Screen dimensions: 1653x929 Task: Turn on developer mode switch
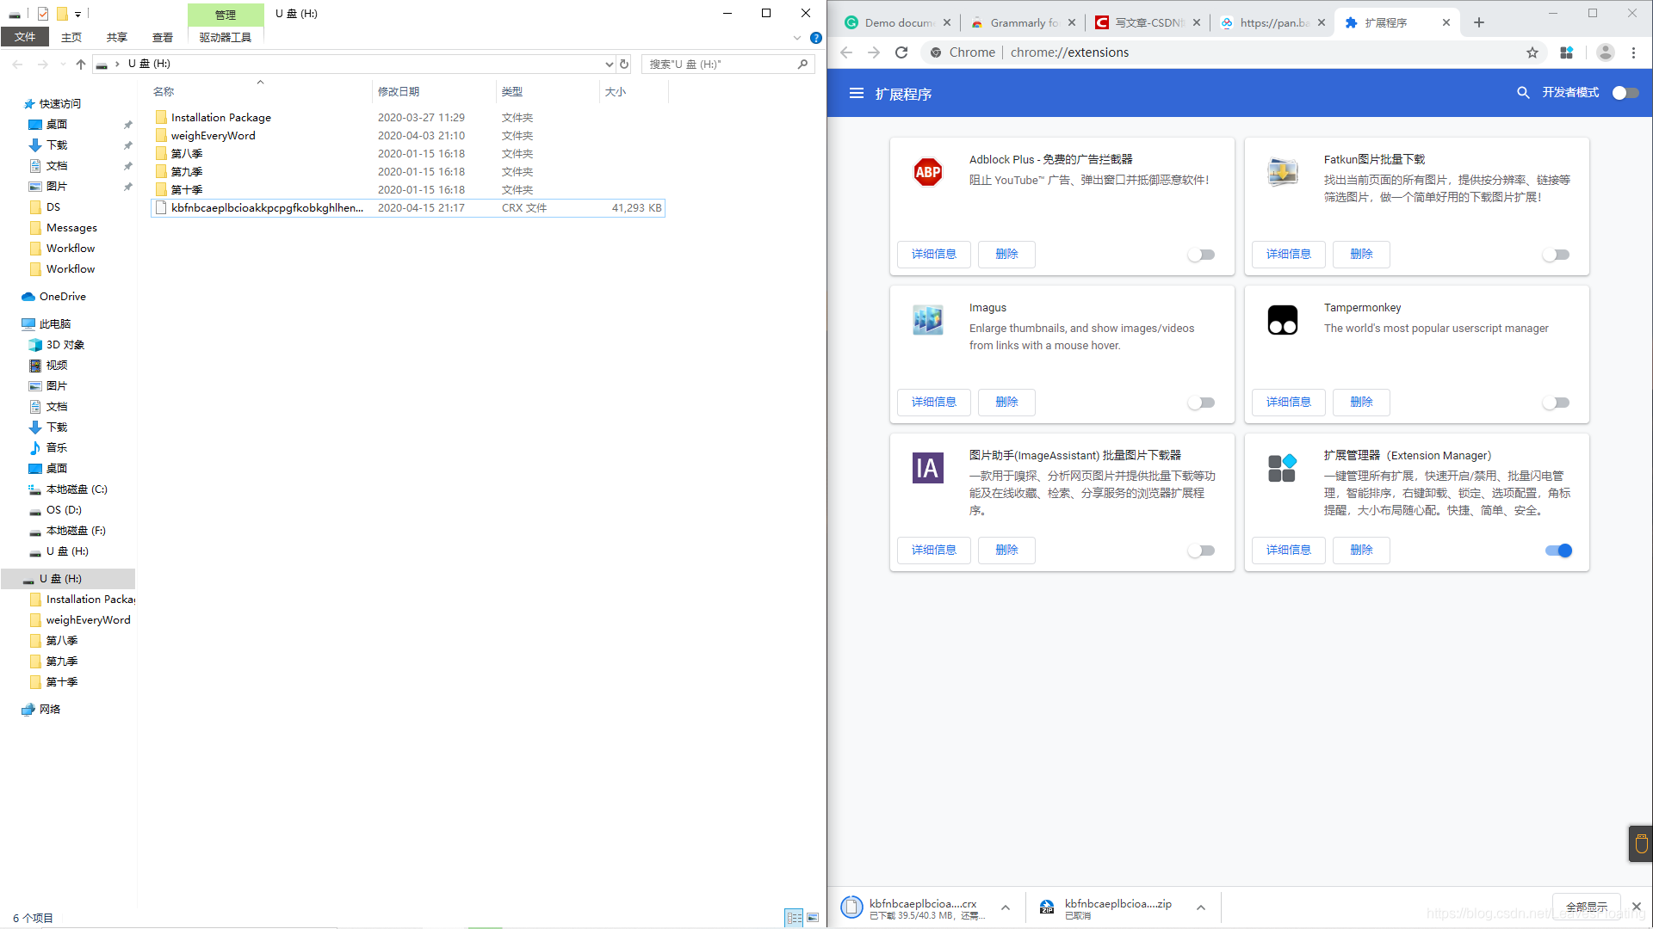pos(1625,93)
